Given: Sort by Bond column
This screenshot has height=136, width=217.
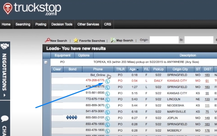Looking at the screenshot, I should point(73,69).
